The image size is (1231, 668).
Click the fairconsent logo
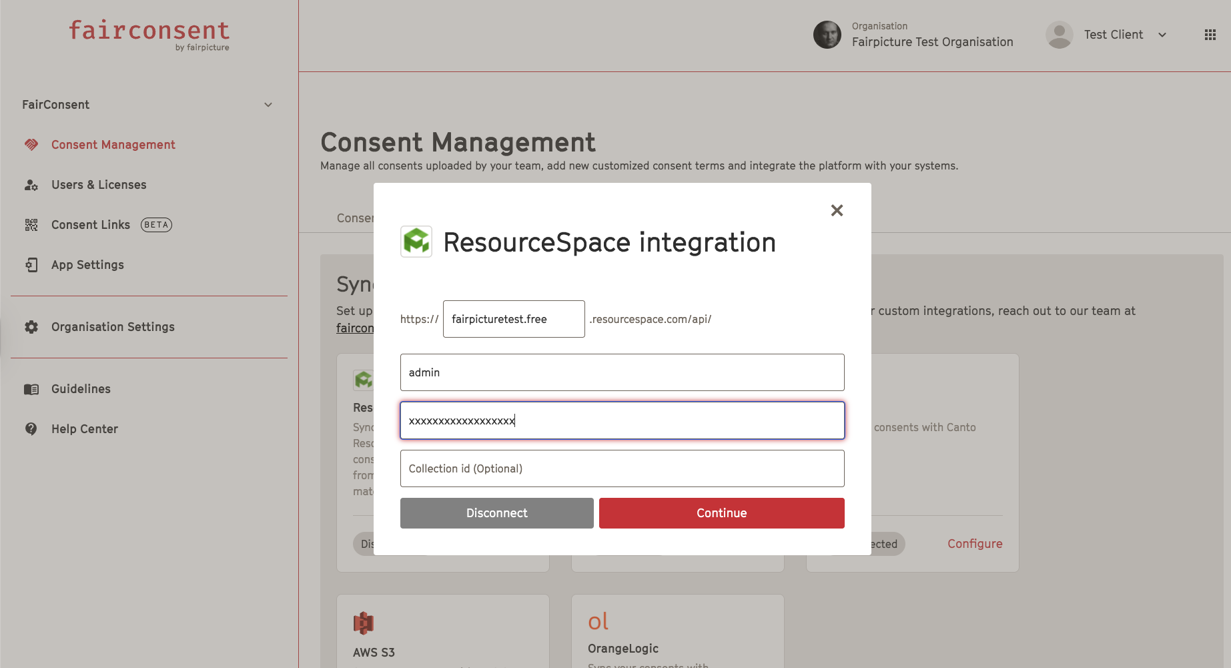[149, 35]
